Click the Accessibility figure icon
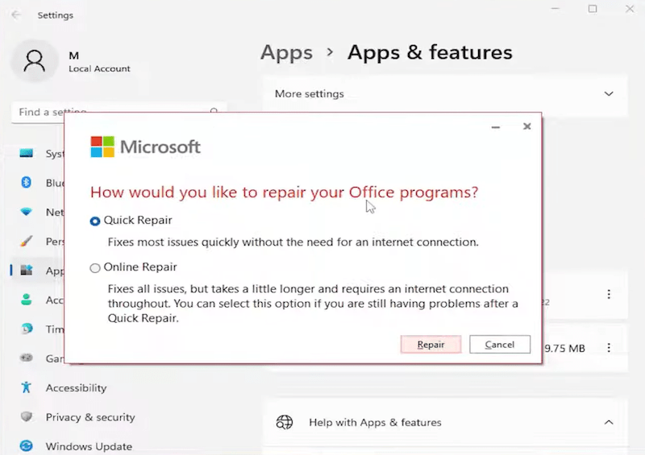The height and width of the screenshot is (455, 645). [x=27, y=387]
